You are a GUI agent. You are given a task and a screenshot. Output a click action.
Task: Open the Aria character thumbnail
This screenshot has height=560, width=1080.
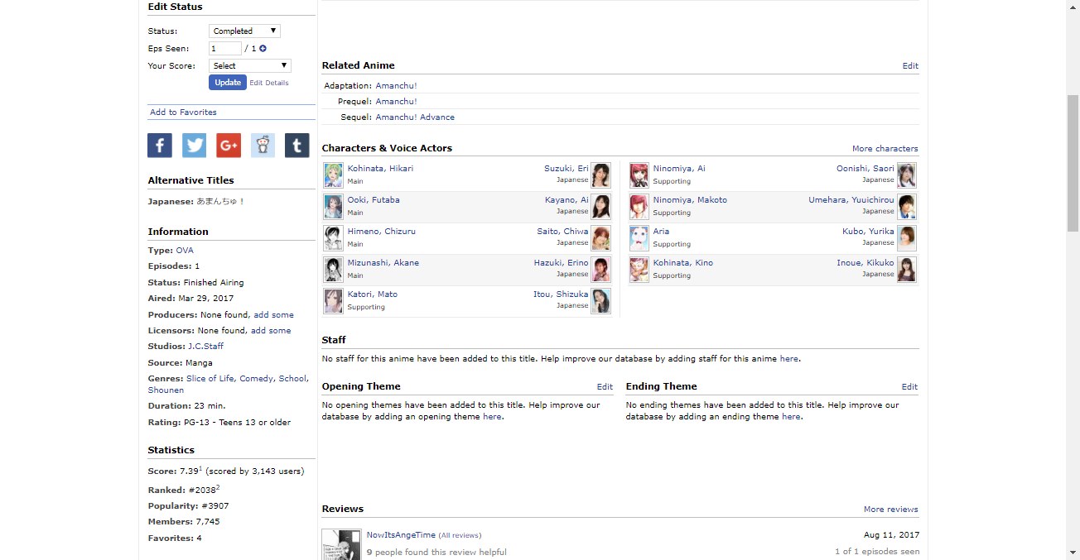pyautogui.click(x=639, y=238)
